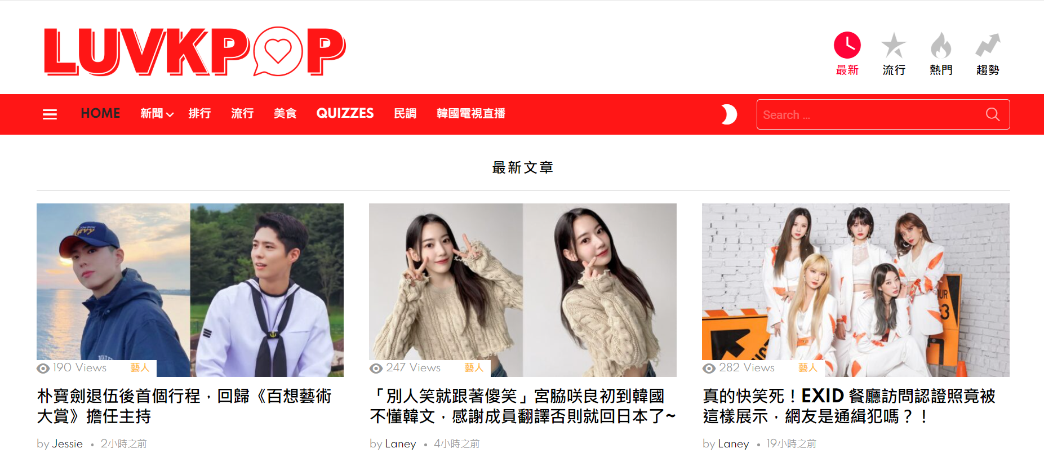The height and width of the screenshot is (466, 1044).
Task: Click the search magnifier icon
Action: [993, 114]
